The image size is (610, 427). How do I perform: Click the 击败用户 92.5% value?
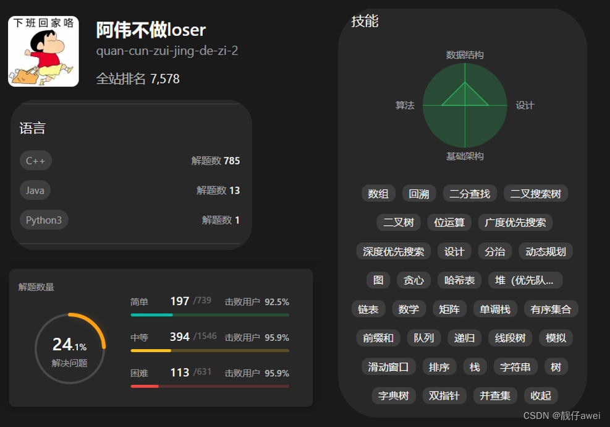277,302
